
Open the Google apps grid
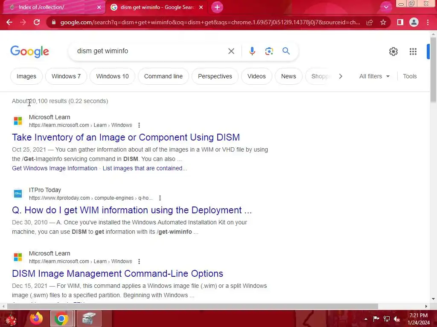click(x=413, y=52)
